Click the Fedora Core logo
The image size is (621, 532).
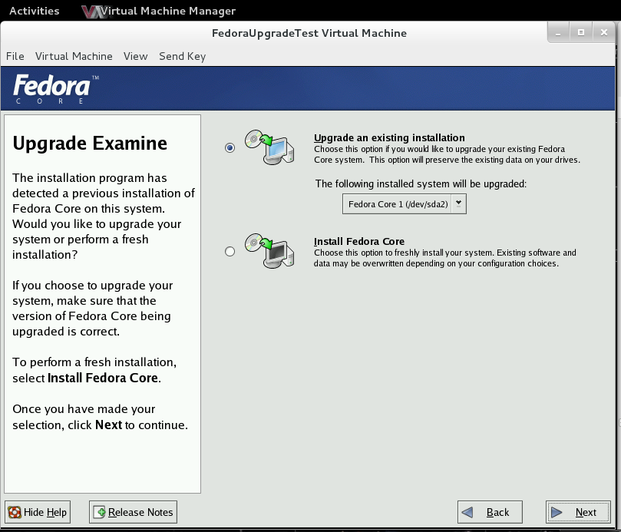coord(55,89)
